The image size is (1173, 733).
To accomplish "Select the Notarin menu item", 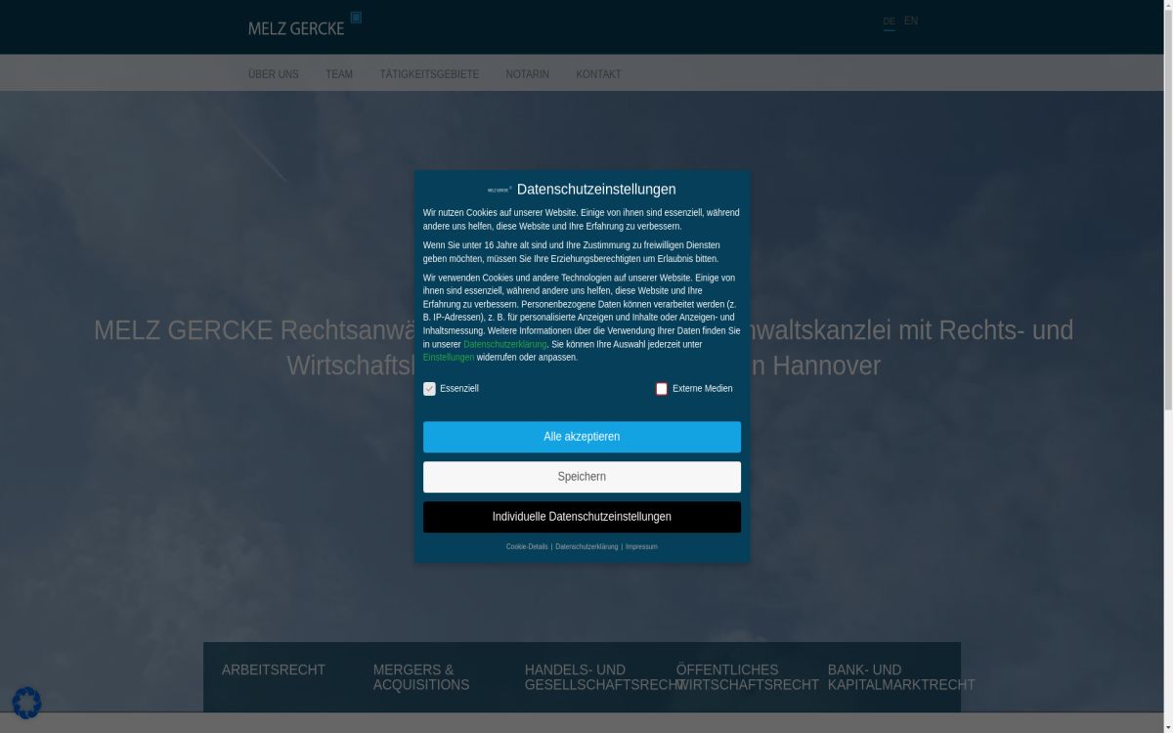I will pyautogui.click(x=527, y=74).
